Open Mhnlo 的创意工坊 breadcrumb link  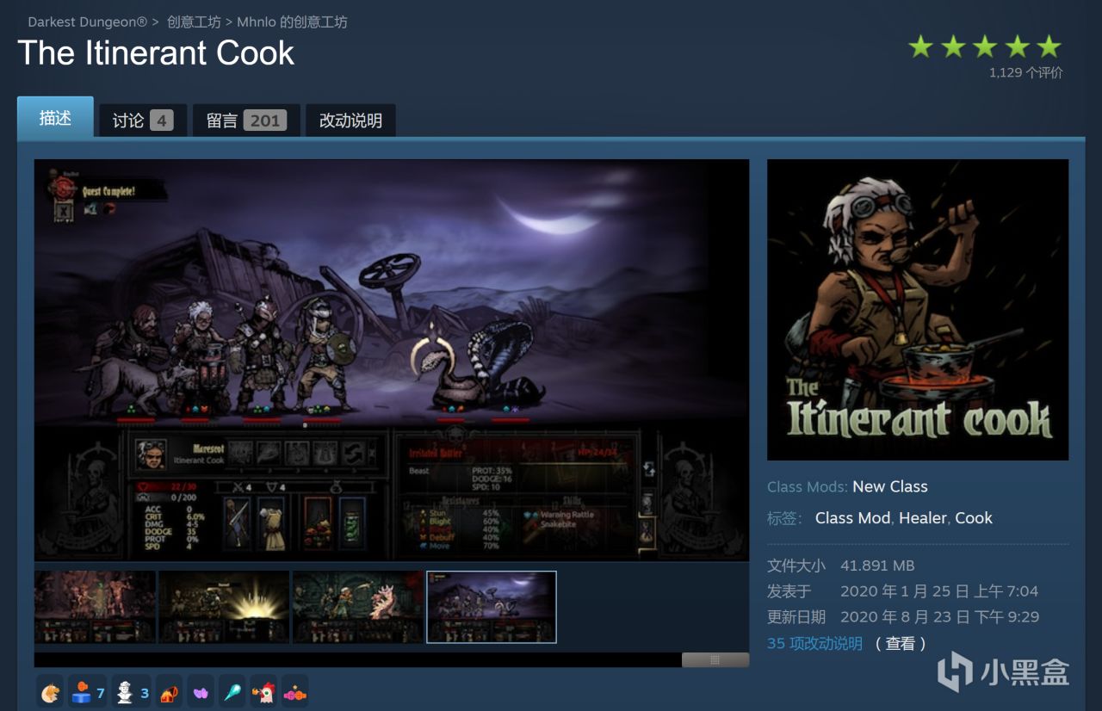coord(292,22)
